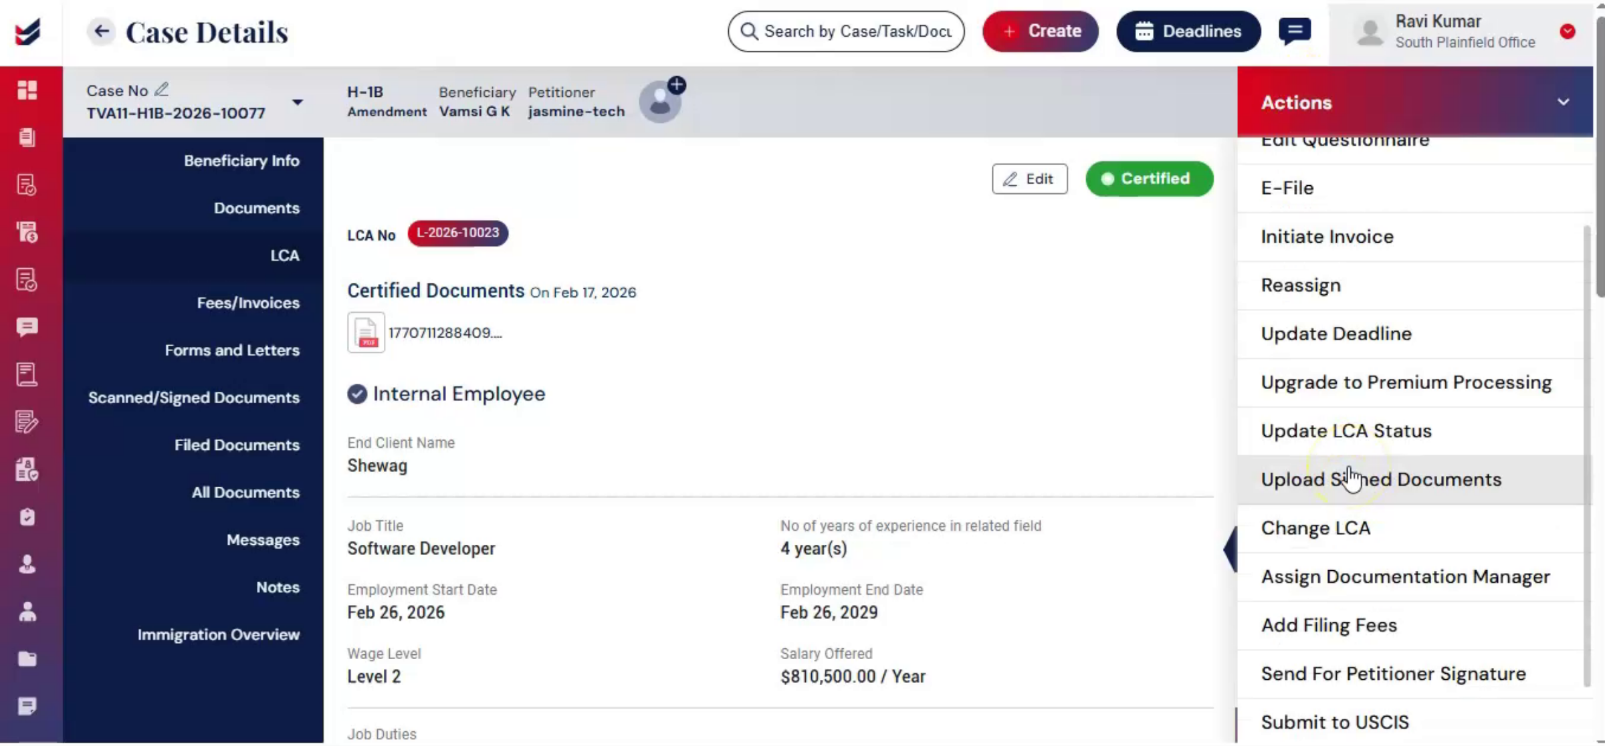Open Forms and Letters section

click(x=232, y=350)
